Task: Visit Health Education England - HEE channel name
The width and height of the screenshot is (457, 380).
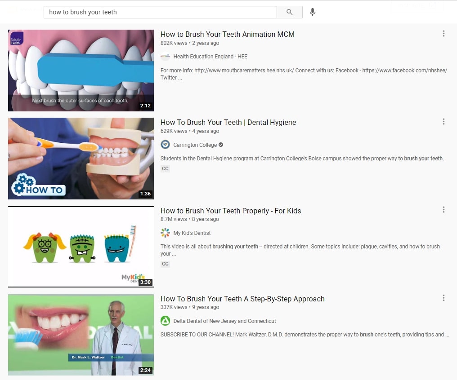Action: (x=210, y=57)
